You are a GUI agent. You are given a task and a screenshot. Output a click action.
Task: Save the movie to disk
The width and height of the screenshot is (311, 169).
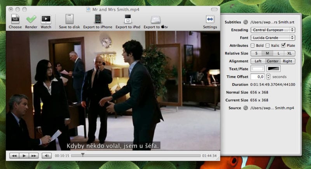(70, 22)
